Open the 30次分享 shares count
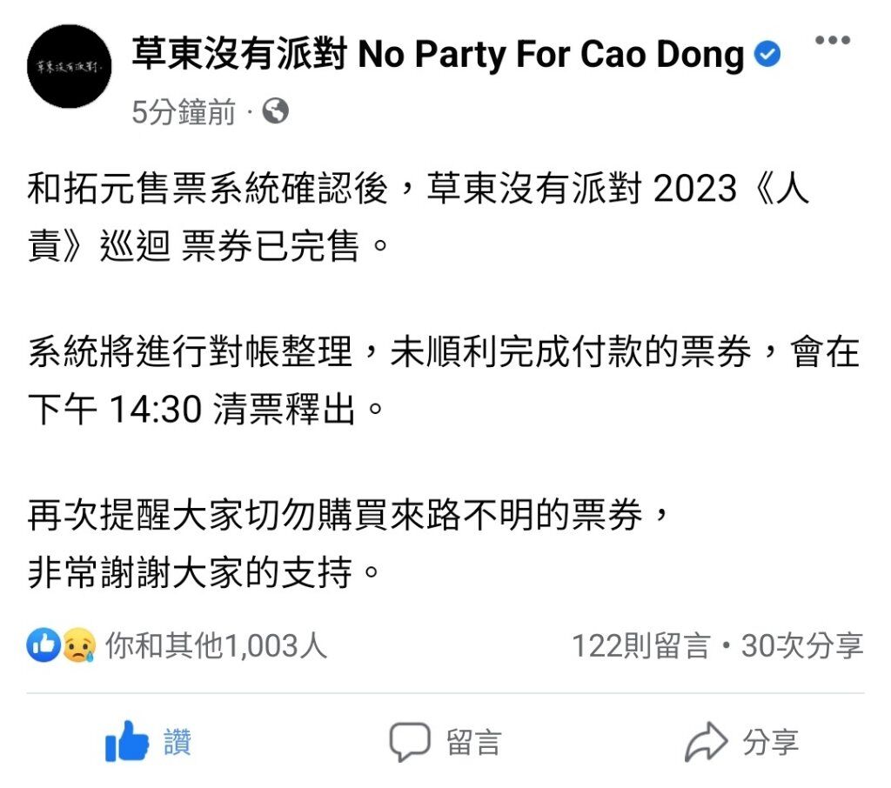 pyautogui.click(x=801, y=646)
